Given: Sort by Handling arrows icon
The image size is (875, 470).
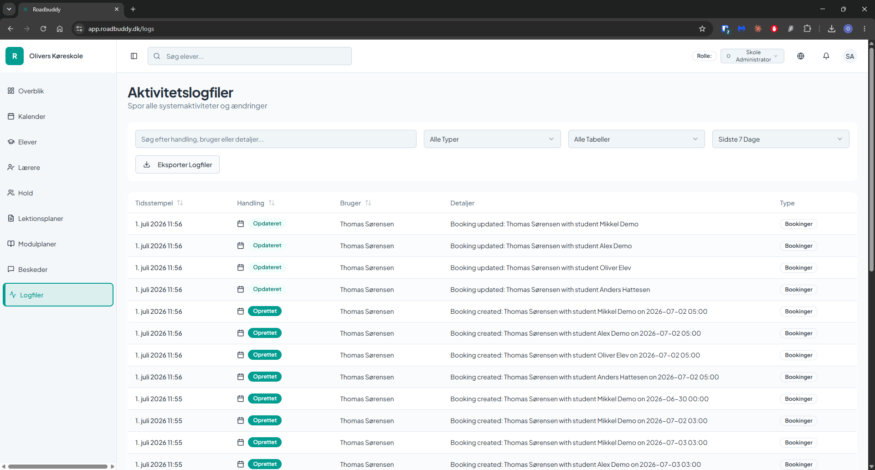Looking at the screenshot, I should tap(272, 203).
